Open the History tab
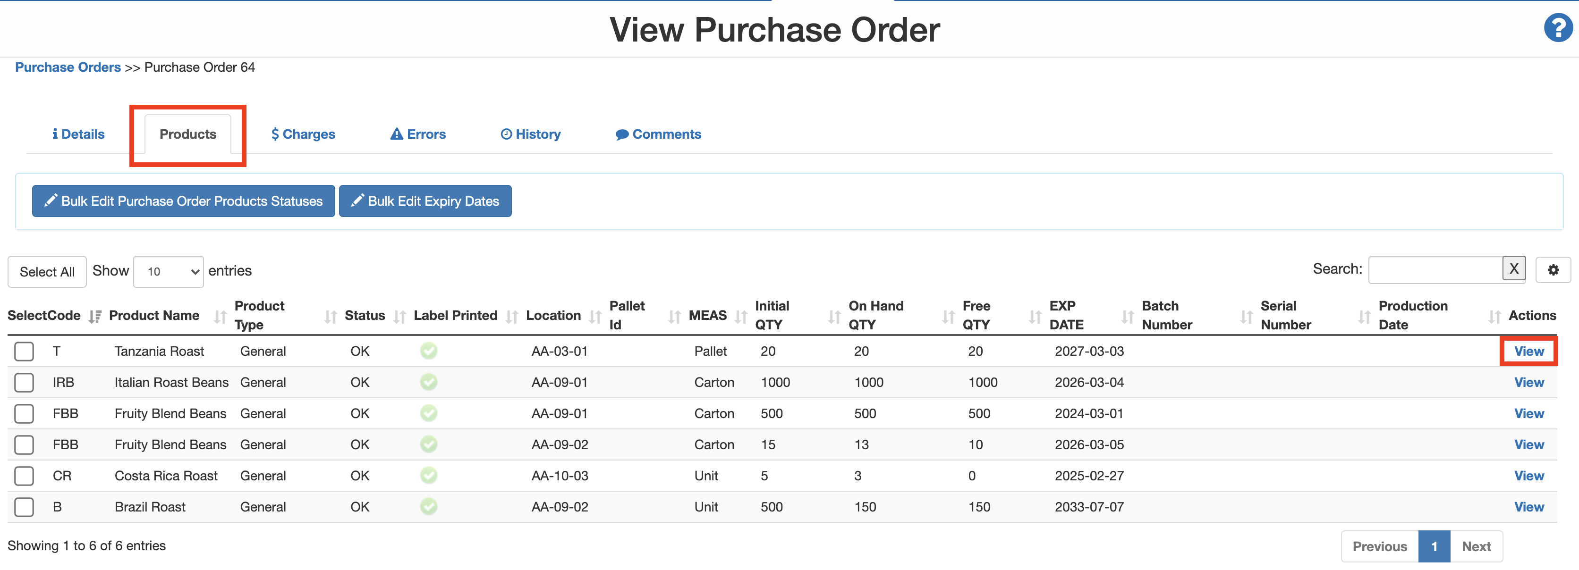This screenshot has width=1579, height=570. coord(530,134)
